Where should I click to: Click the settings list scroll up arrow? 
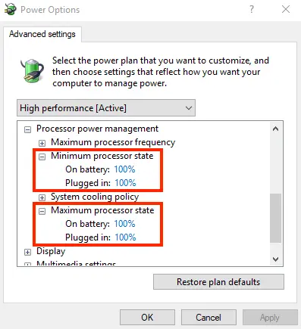[x=276, y=129]
